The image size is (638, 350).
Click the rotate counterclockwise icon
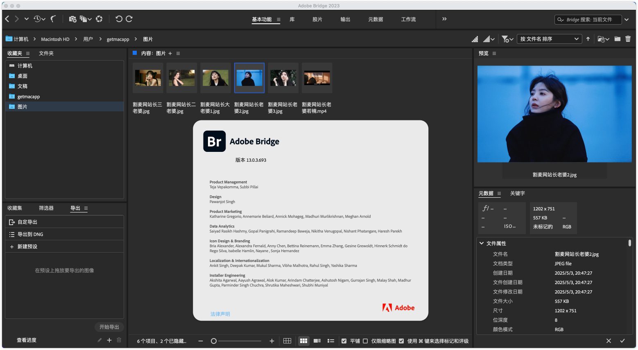point(119,19)
